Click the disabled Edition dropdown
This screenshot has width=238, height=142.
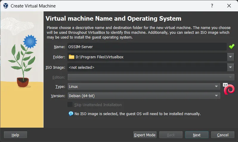151,77
